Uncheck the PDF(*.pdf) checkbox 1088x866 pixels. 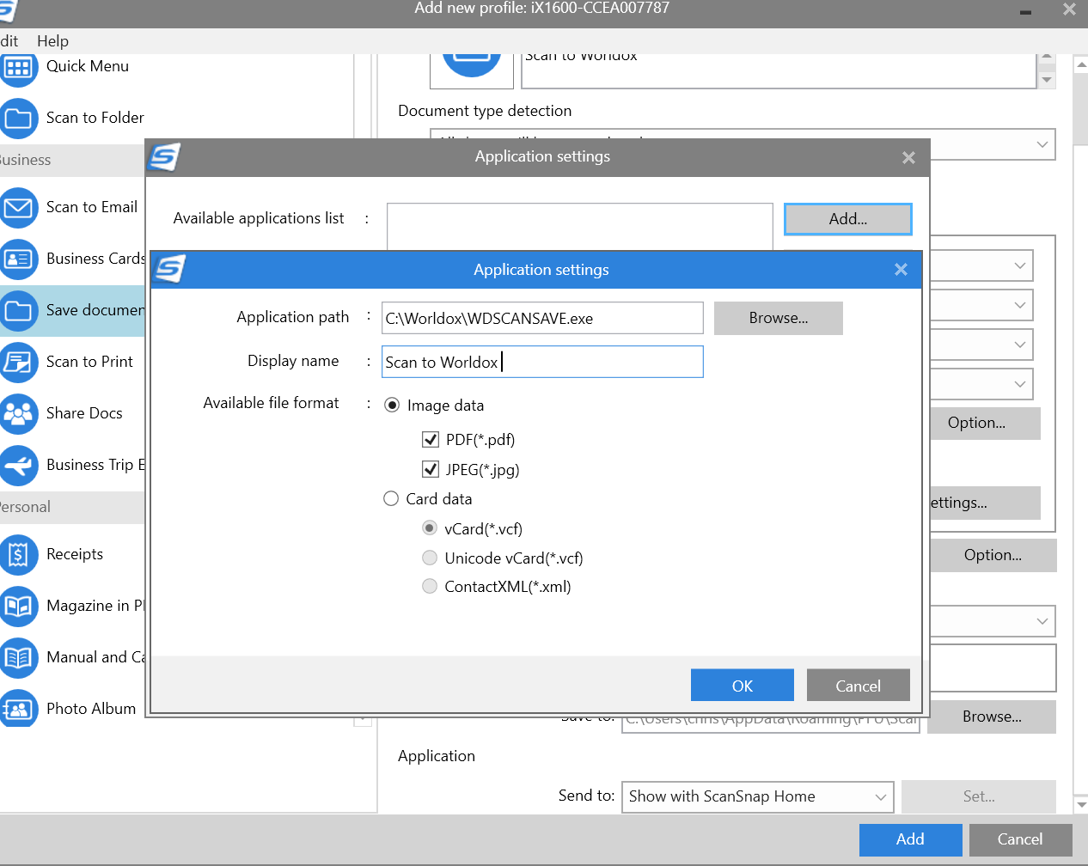pos(431,440)
